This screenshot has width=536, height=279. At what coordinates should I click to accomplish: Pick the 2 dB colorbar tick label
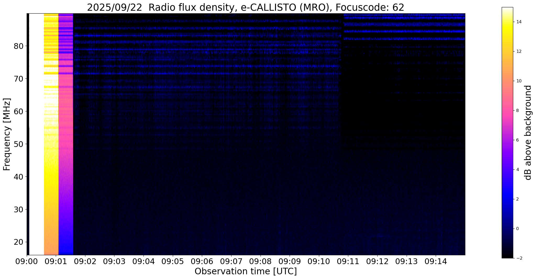tap(517, 199)
